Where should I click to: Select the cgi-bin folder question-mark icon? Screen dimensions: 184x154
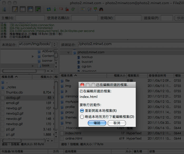tap(79, 67)
